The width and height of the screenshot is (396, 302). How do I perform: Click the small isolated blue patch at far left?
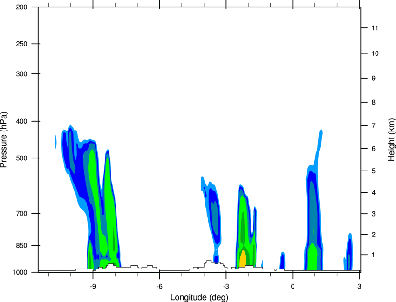click(55, 142)
